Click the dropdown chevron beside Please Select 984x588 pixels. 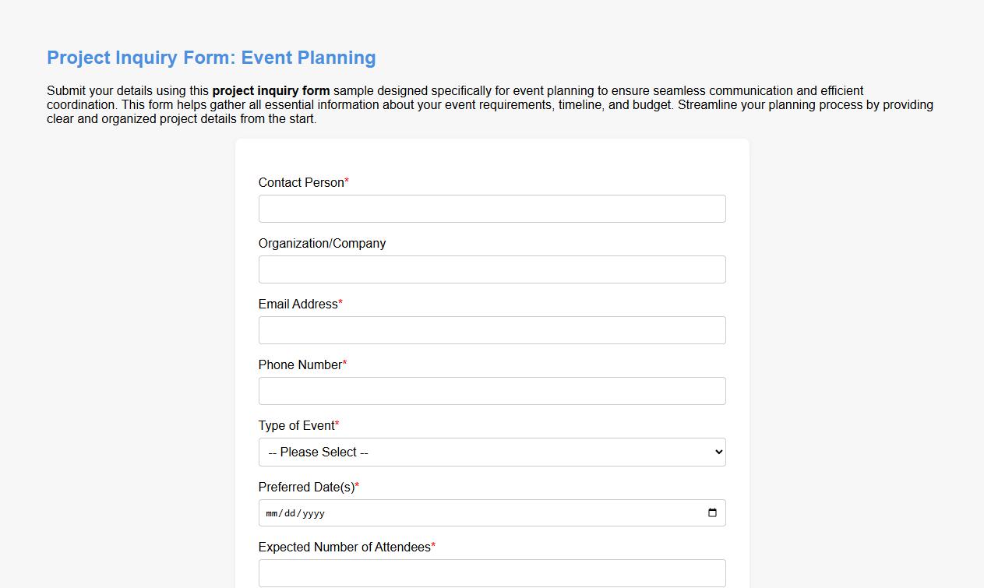pos(716,452)
